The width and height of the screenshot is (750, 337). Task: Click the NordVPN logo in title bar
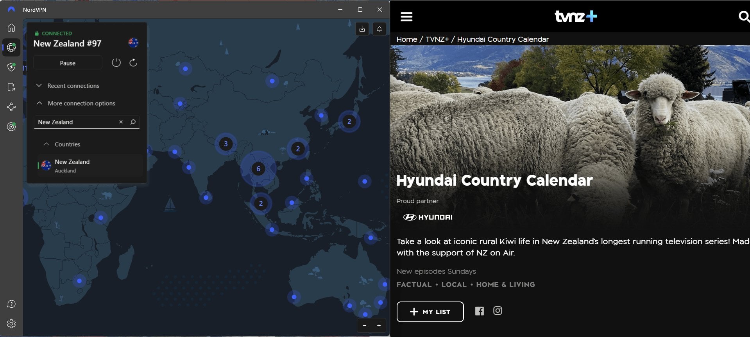(11, 9)
